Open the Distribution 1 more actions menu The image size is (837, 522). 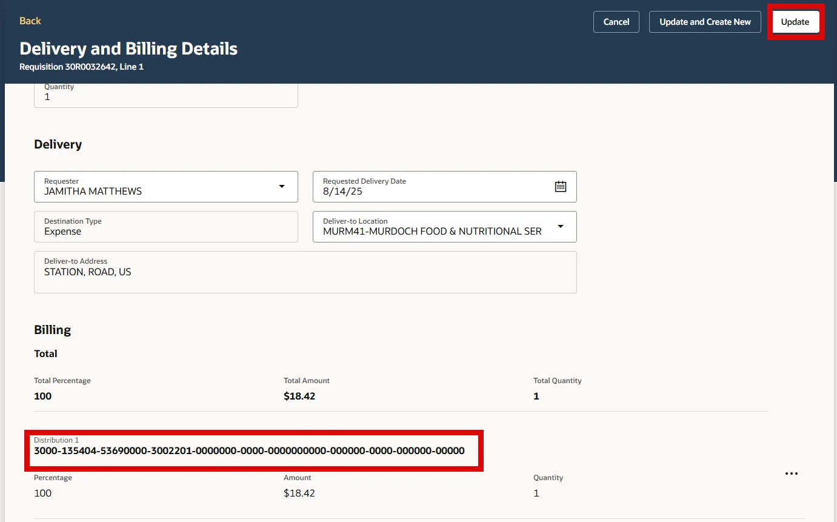pos(792,473)
